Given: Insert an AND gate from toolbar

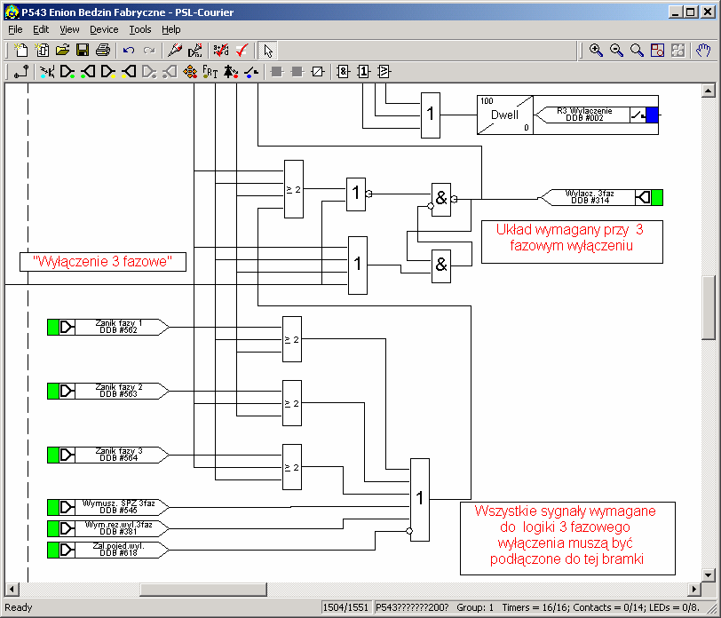Looking at the screenshot, I should [343, 72].
